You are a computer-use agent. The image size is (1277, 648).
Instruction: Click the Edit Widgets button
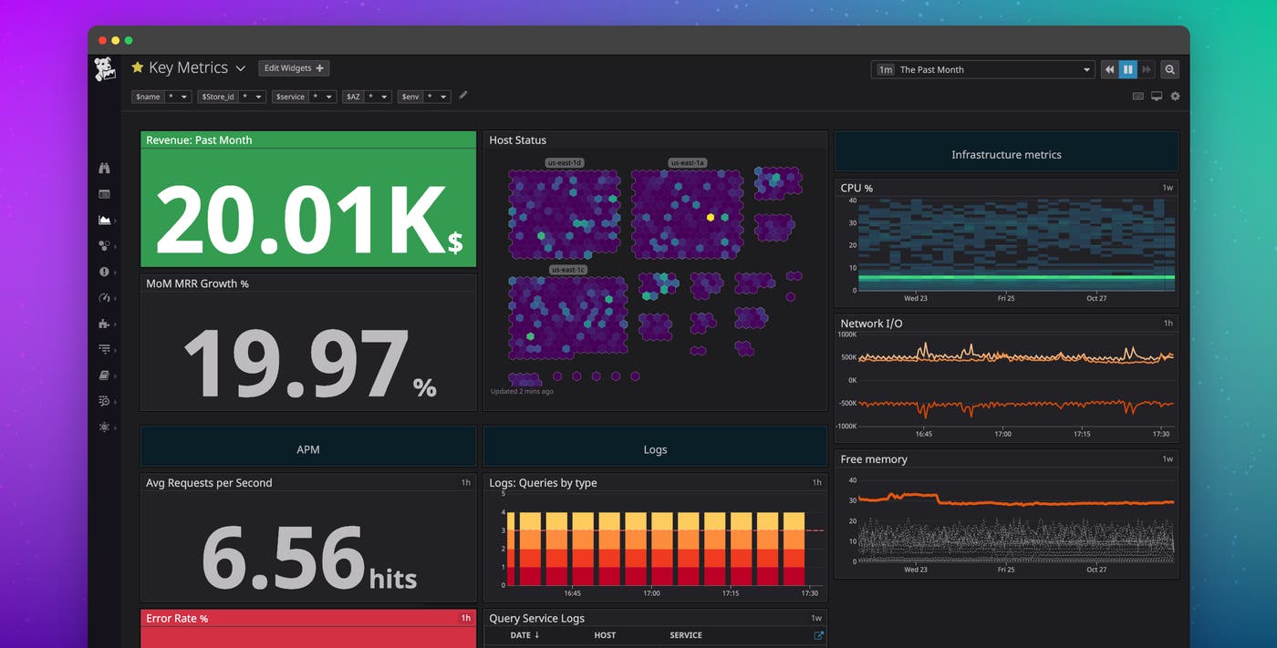(293, 67)
